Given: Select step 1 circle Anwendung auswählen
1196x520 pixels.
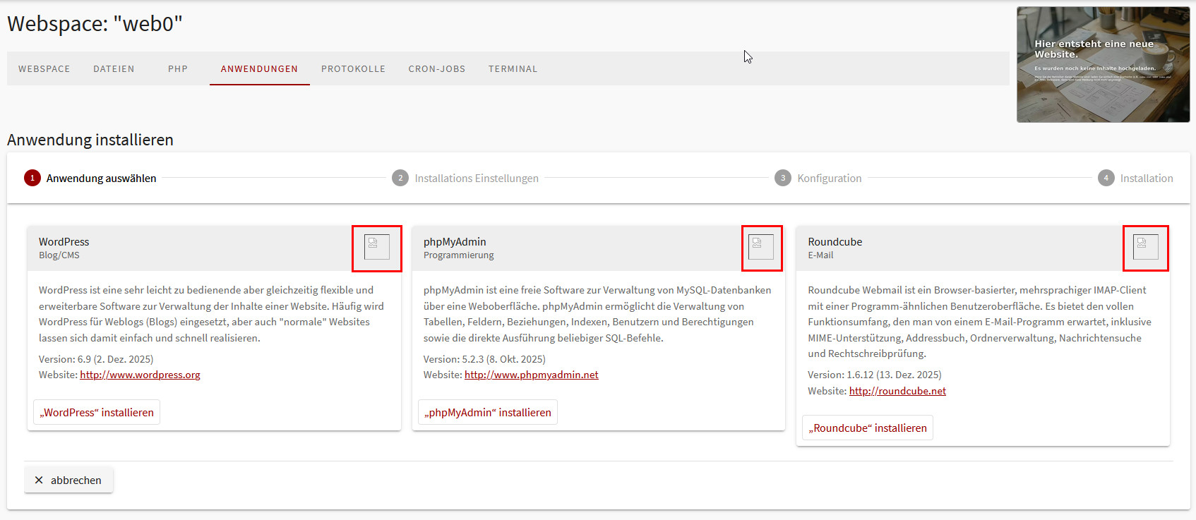Looking at the screenshot, I should (x=32, y=179).
